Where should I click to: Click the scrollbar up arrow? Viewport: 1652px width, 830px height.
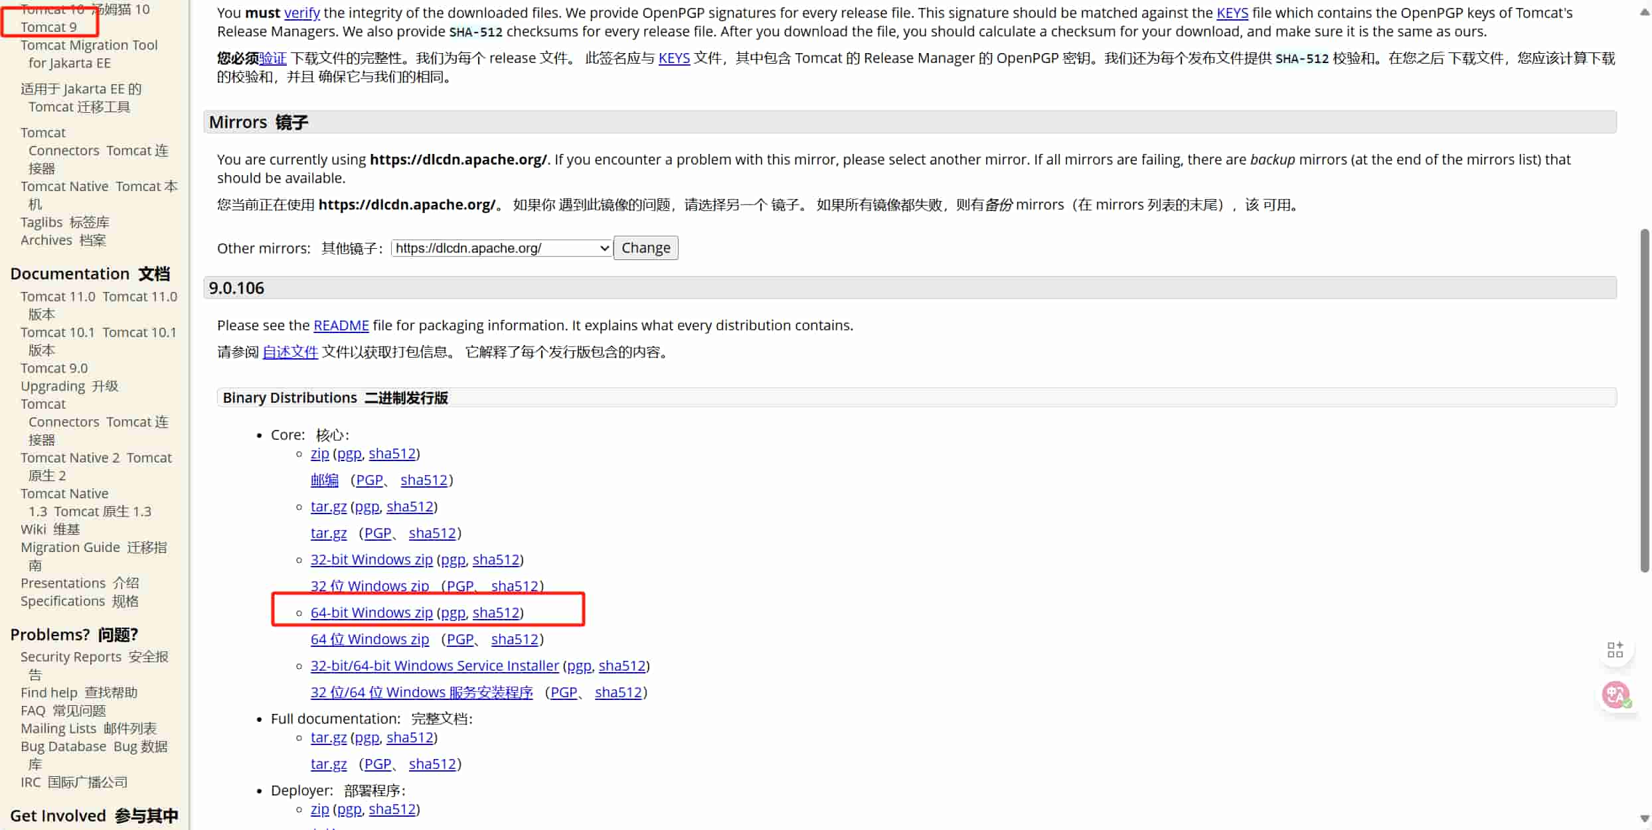[1644, 12]
